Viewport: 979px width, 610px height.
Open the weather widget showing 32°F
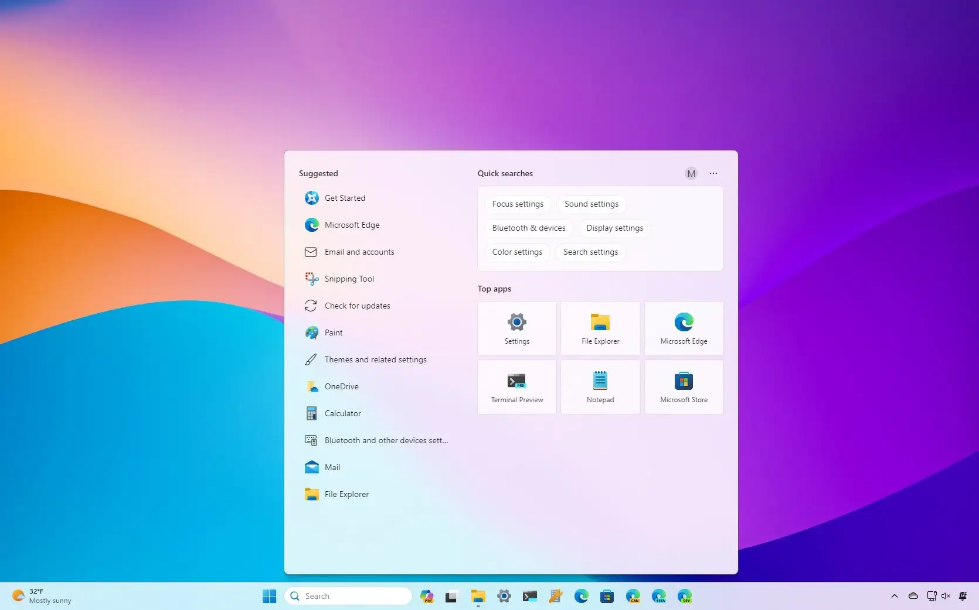click(x=42, y=596)
